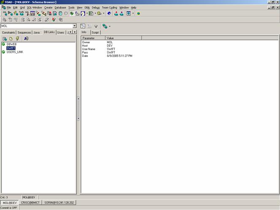Open the MOL schema dropdown

click(x=75, y=26)
